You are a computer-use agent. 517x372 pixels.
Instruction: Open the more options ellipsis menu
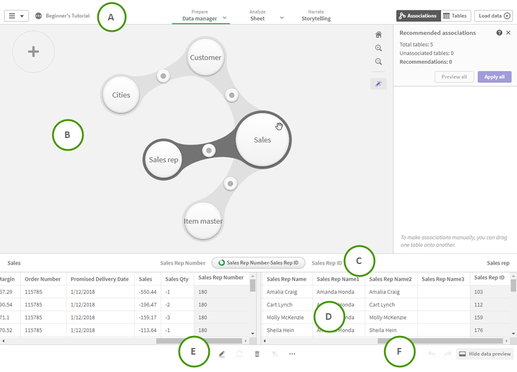(292, 354)
